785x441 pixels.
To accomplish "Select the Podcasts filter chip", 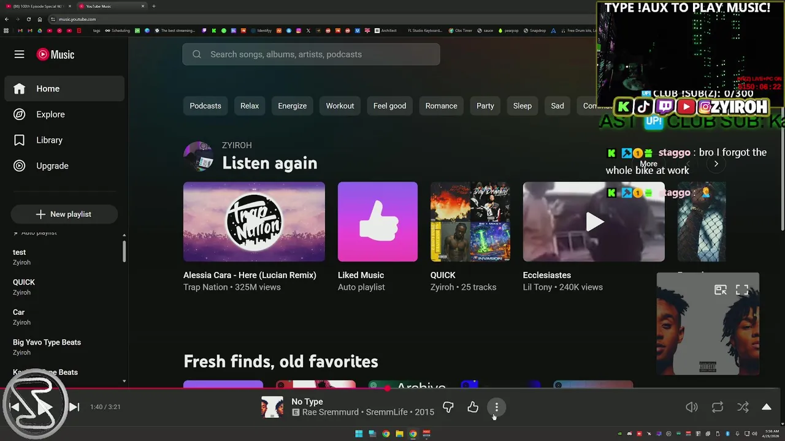I will click(x=205, y=106).
